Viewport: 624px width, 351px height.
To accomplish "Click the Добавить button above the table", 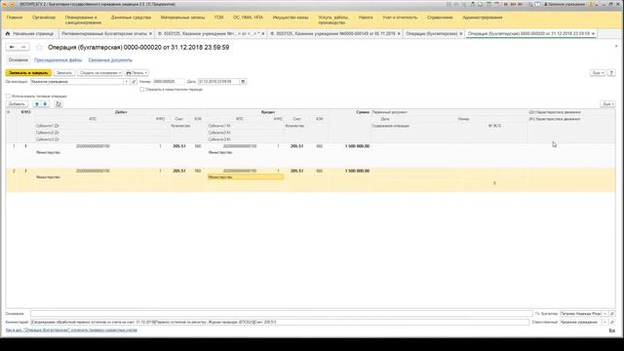I will click(x=17, y=104).
